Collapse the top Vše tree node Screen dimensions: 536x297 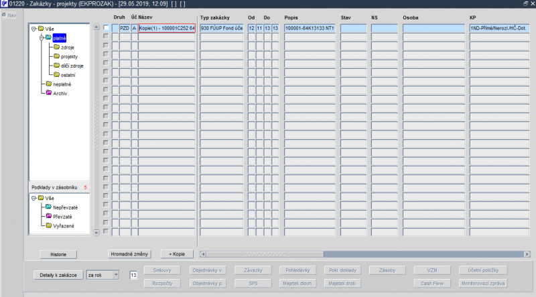click(x=33, y=29)
